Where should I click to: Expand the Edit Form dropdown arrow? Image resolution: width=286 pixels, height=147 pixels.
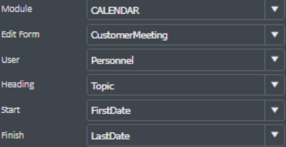point(274,34)
